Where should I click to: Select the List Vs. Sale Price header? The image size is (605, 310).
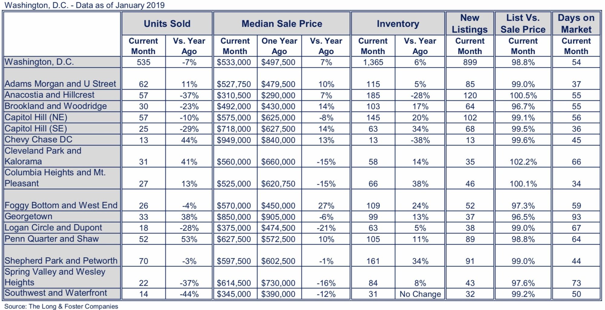coord(523,24)
